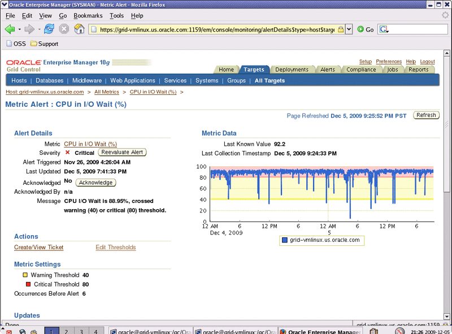This screenshot has height=334, width=452.
Task: Open the forward history dropdown arrow
Action: coord(39,29)
